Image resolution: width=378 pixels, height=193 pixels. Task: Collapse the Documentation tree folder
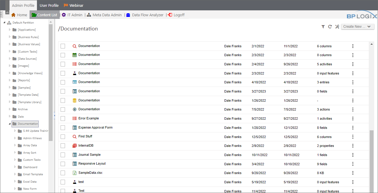tap(10, 124)
